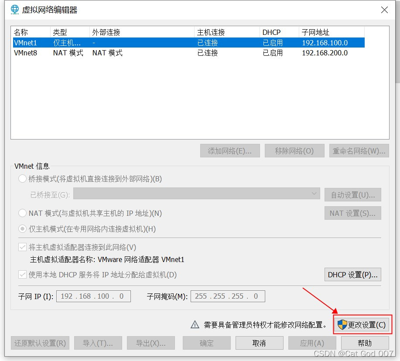The height and width of the screenshot is (361, 400).
Task: Click the 子网地址 column header
Action: click(332, 32)
